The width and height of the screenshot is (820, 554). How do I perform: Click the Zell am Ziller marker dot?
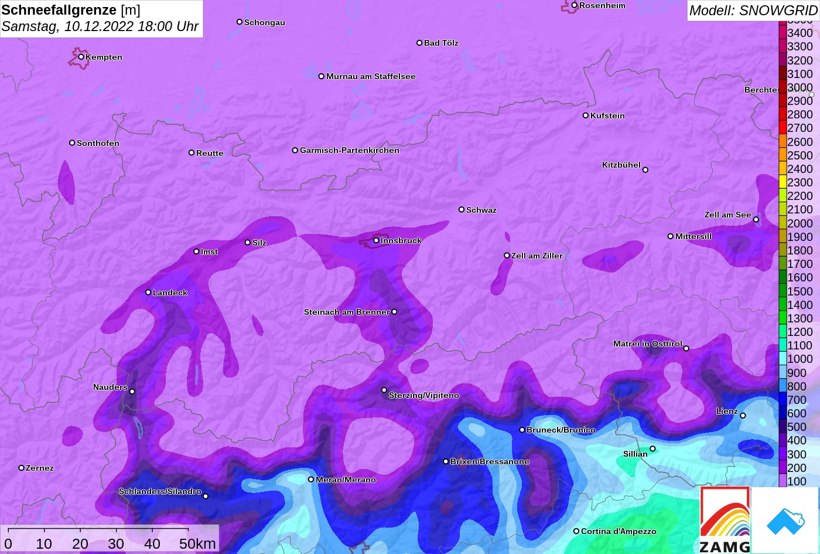pyautogui.click(x=507, y=256)
